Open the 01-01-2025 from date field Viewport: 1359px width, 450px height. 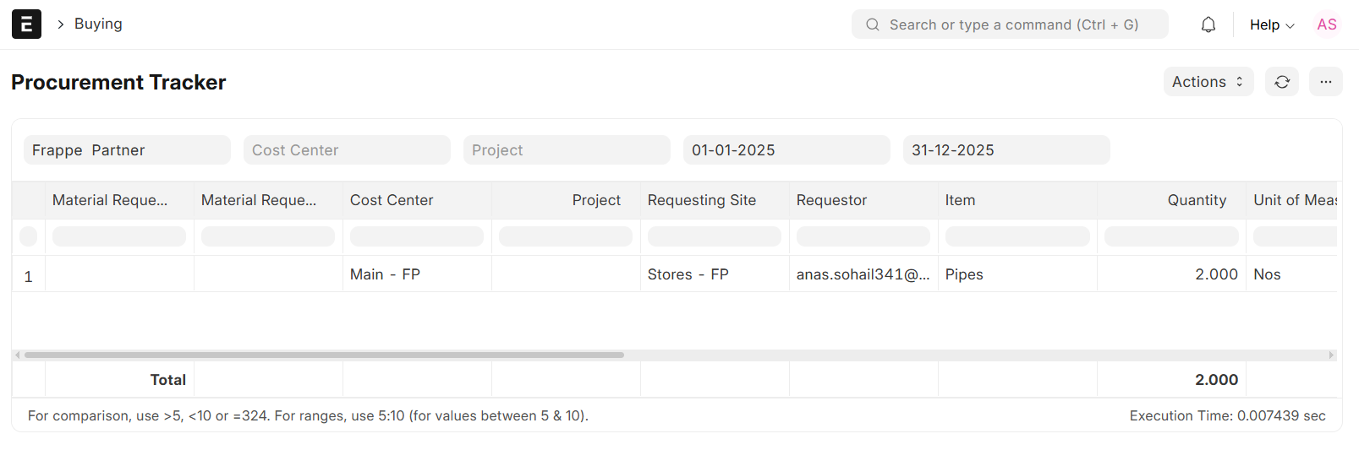pos(786,150)
